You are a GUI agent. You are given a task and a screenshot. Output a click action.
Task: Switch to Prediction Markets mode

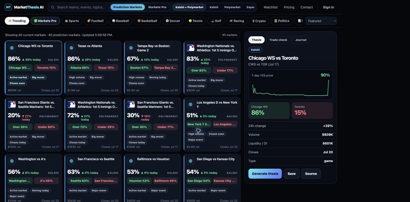point(128,7)
